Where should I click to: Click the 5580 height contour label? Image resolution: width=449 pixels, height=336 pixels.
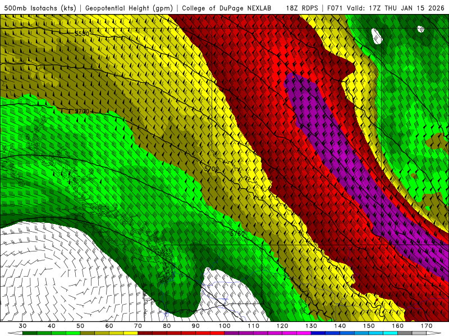pyautogui.click(x=82, y=34)
